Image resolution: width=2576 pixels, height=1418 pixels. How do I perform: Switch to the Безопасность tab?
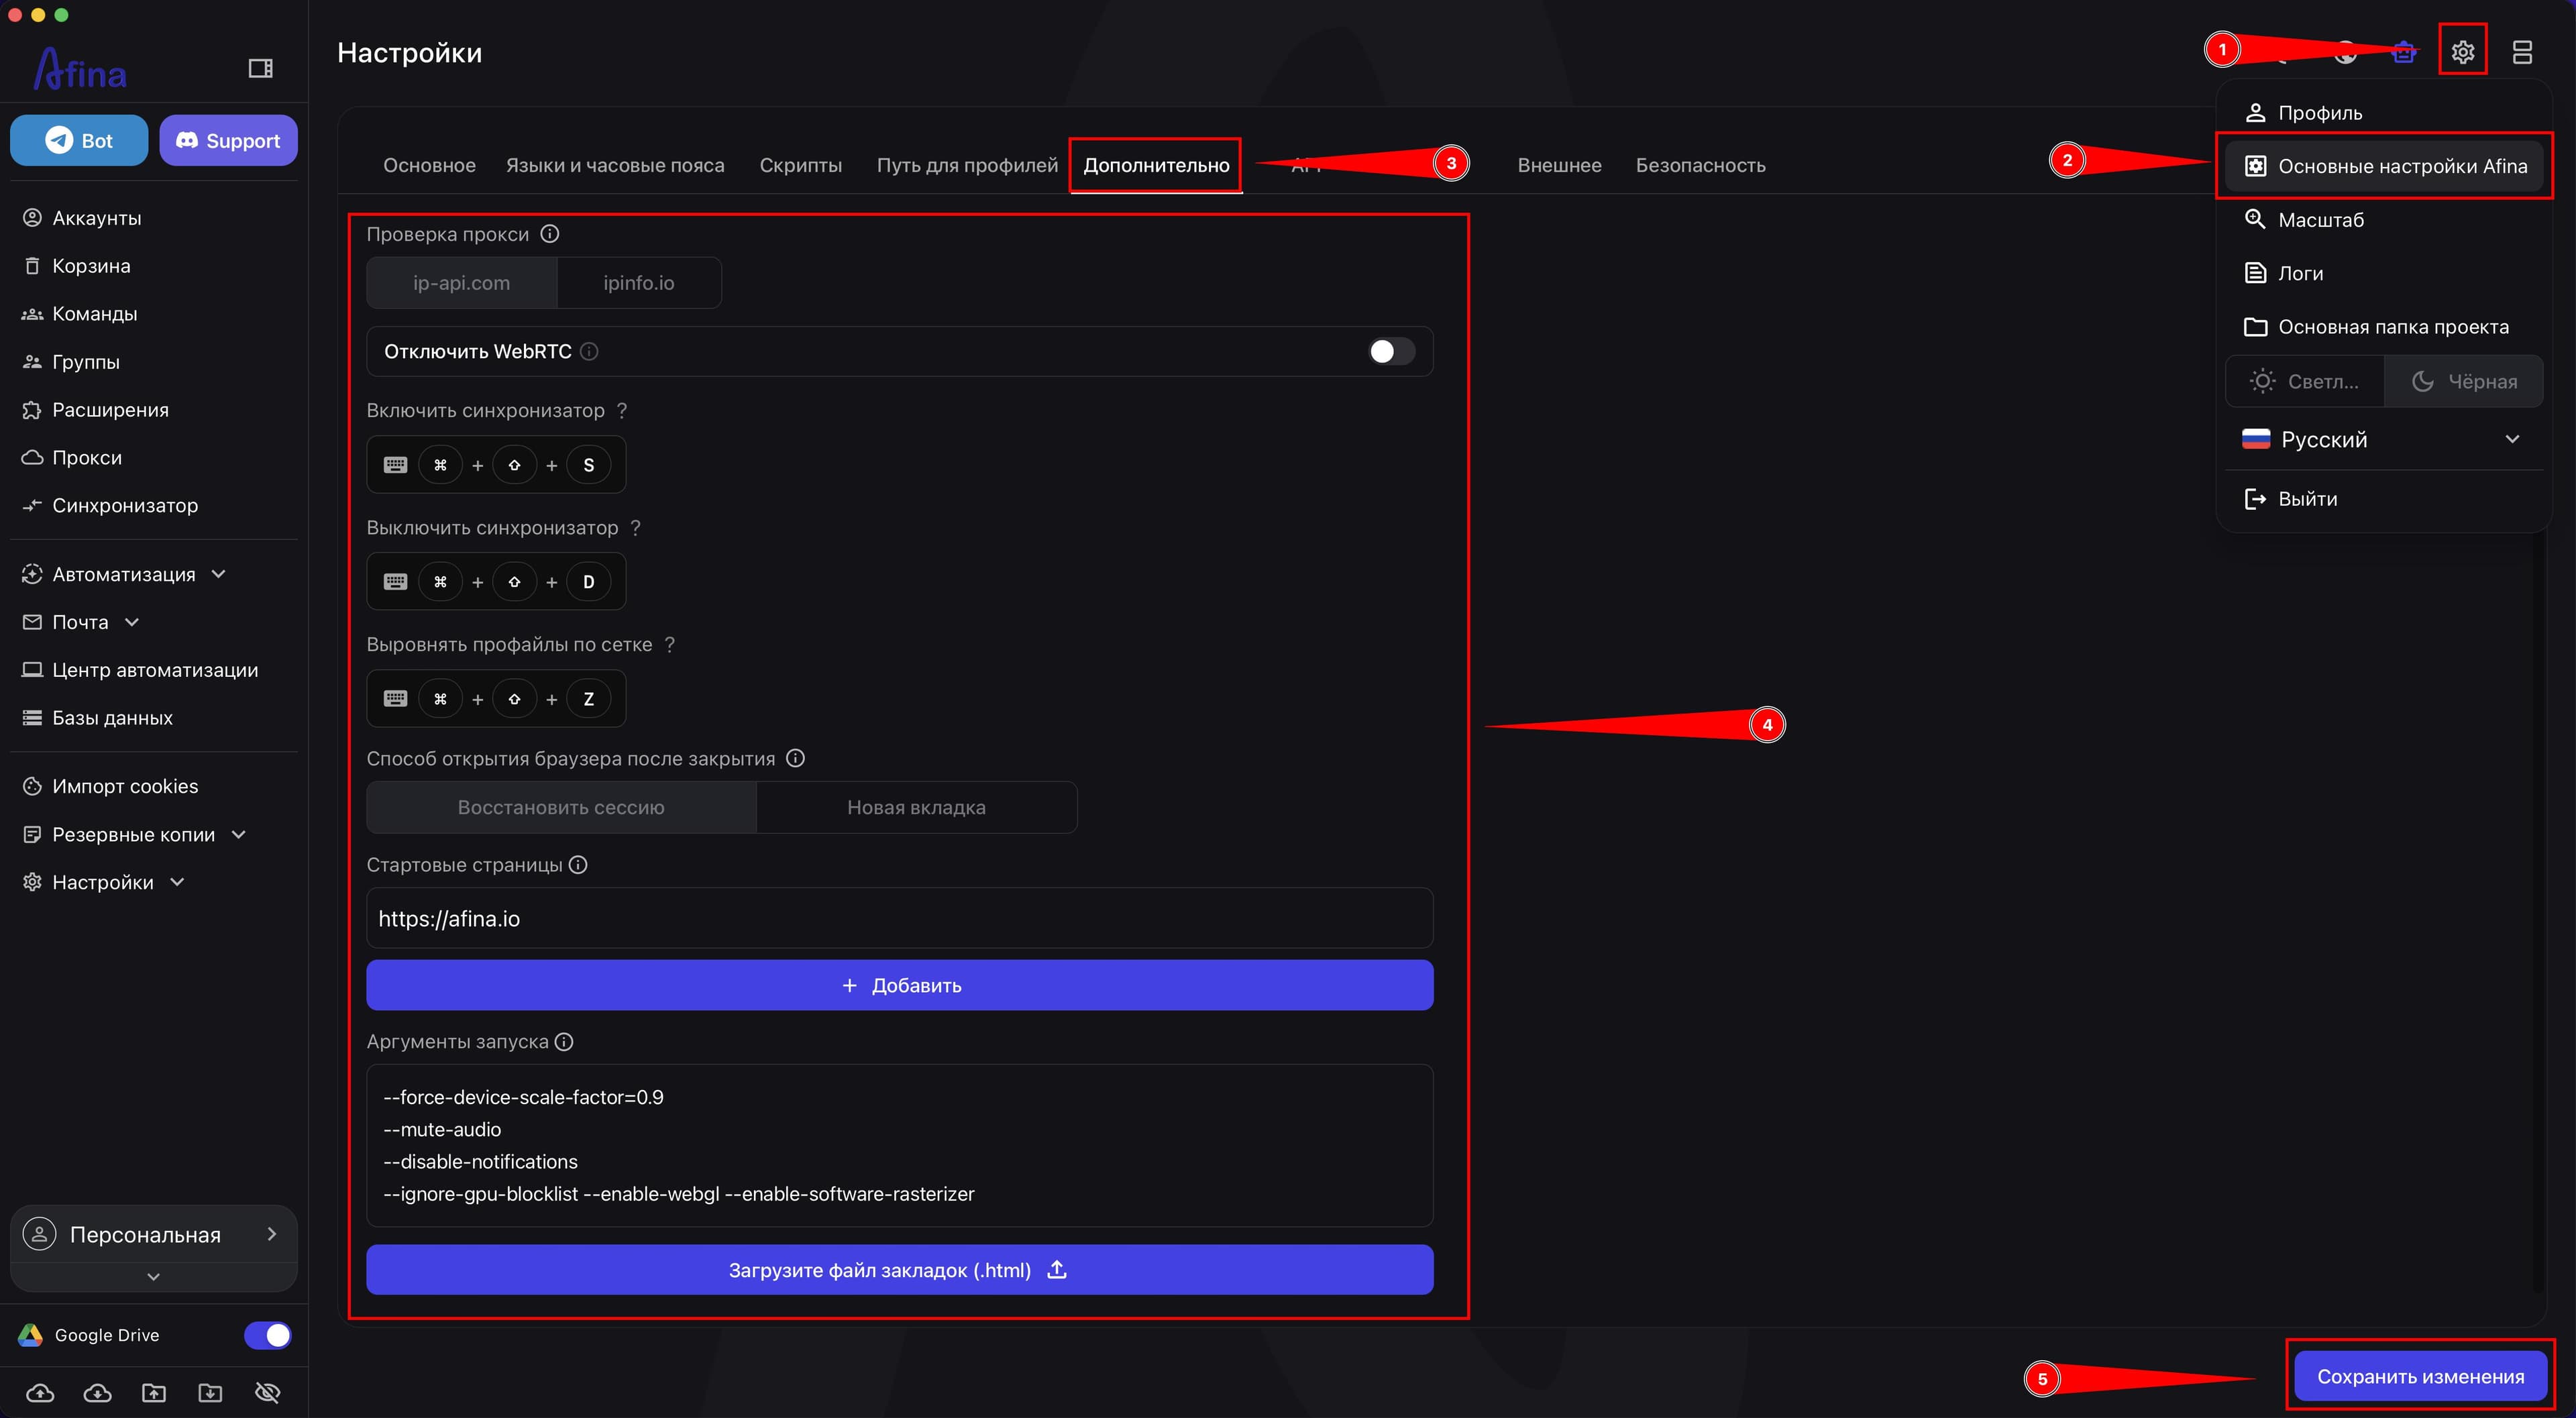click(x=1700, y=165)
